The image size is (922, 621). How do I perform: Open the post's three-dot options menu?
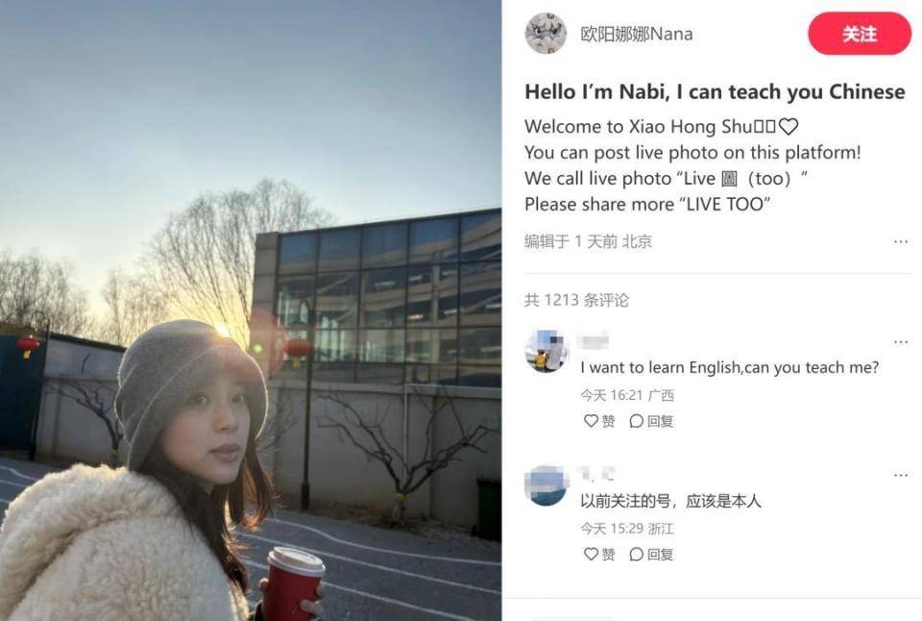[x=900, y=242]
